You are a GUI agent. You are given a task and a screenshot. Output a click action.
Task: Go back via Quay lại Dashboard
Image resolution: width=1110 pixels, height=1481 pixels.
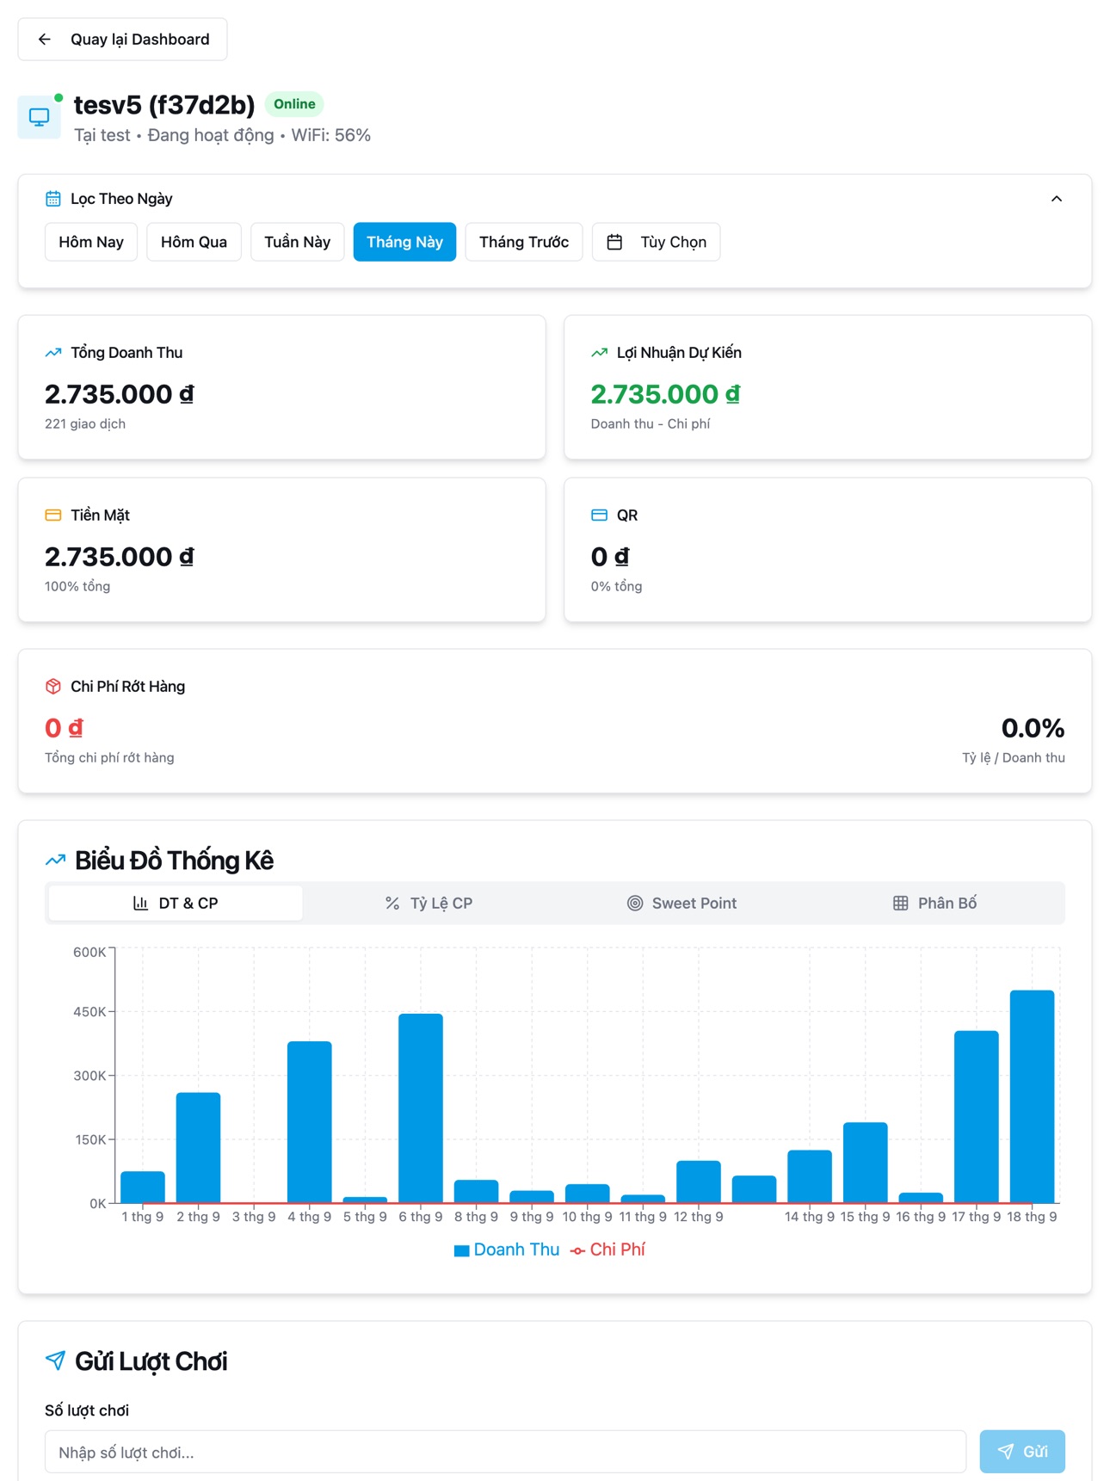tap(123, 40)
